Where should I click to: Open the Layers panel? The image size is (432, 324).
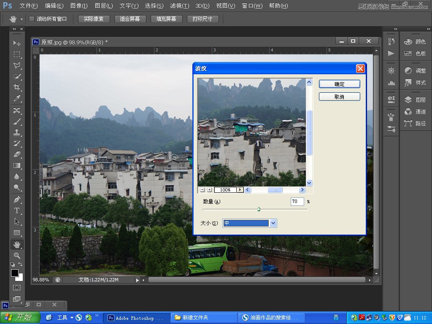click(x=415, y=100)
